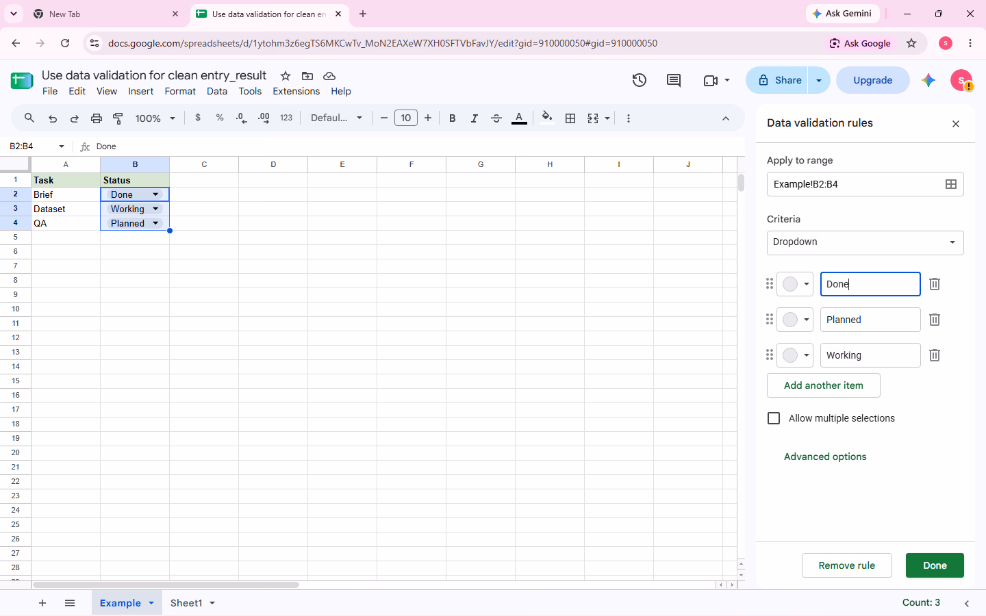Open the zoom level dropdown
Image resolution: width=986 pixels, height=616 pixels.
(x=155, y=118)
